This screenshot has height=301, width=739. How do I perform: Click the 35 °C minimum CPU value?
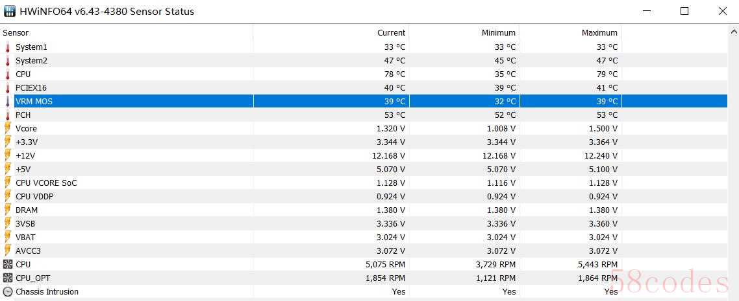click(505, 74)
